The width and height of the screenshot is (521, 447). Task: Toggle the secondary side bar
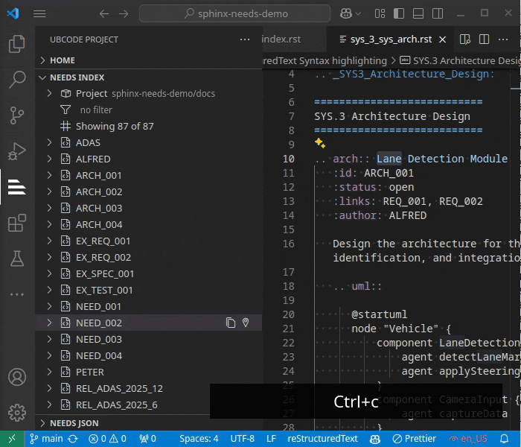click(x=438, y=13)
